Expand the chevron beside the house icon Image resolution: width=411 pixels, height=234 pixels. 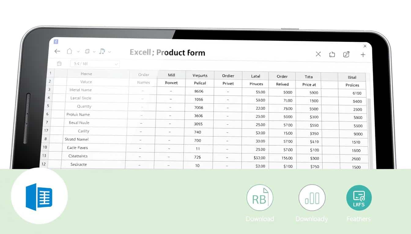(x=78, y=52)
